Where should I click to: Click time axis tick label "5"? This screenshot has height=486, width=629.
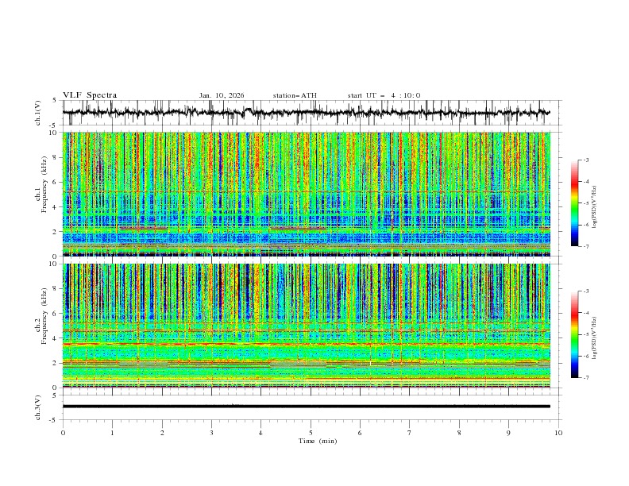311,433
